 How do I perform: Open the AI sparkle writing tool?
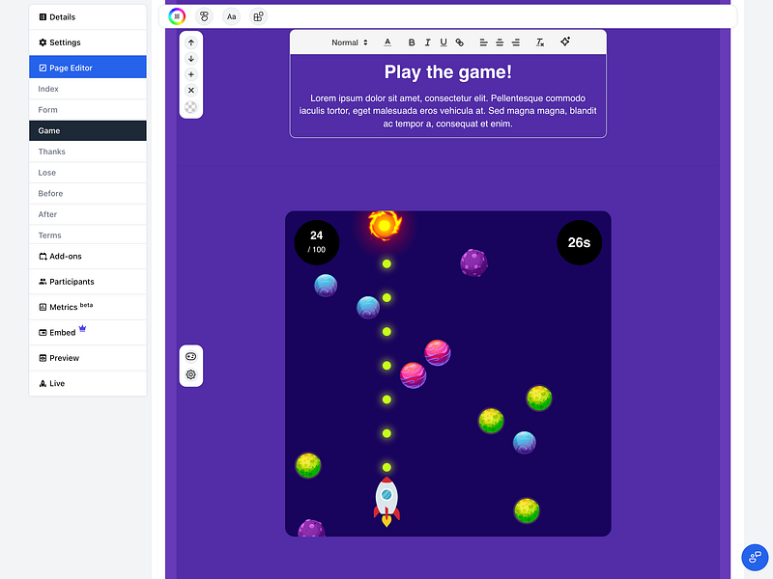coord(565,41)
